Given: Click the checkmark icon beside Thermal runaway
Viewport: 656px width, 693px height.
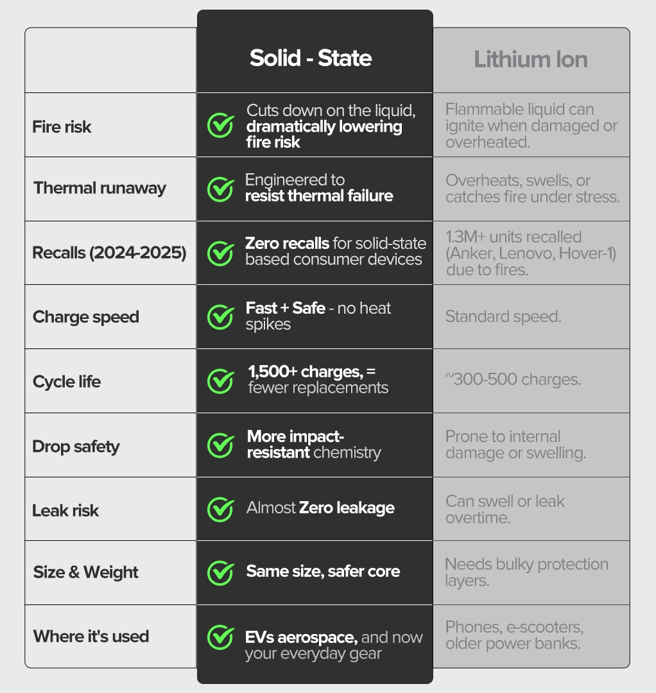Looking at the screenshot, I should tap(220, 189).
